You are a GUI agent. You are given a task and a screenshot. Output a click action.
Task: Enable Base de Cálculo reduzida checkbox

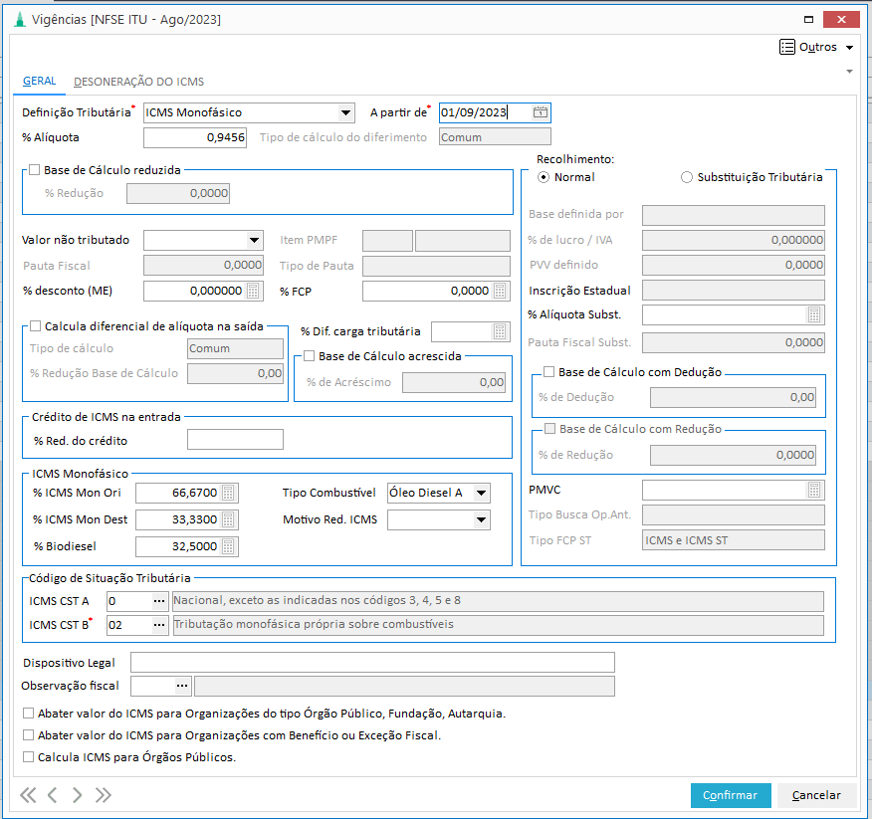35,170
